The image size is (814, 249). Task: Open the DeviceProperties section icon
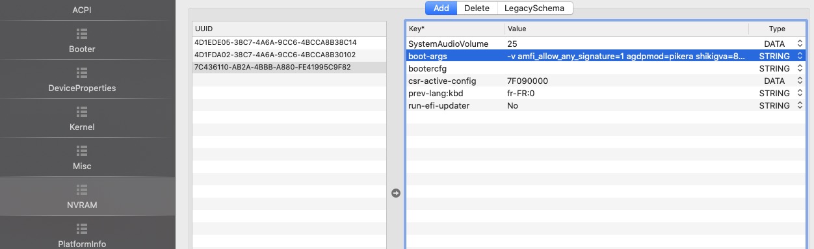tap(81, 73)
